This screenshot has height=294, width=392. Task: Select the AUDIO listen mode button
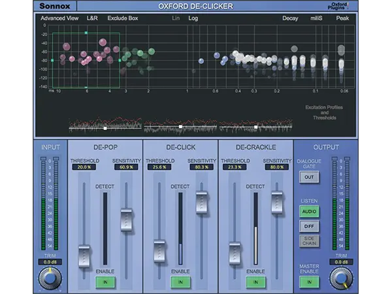(309, 212)
